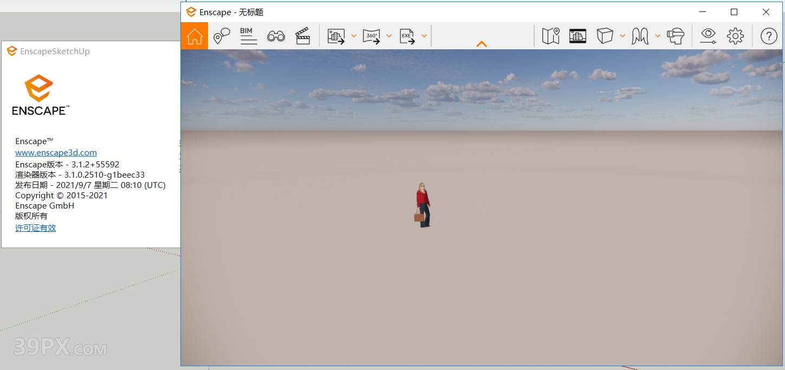The height and width of the screenshot is (370, 785).
Task: Open the mini map tool
Action: pyautogui.click(x=550, y=36)
